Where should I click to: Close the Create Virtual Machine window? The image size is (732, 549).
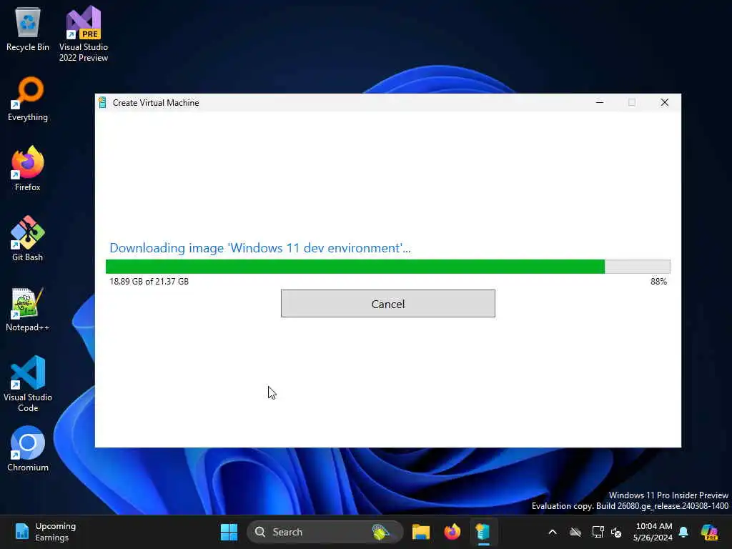(x=665, y=102)
